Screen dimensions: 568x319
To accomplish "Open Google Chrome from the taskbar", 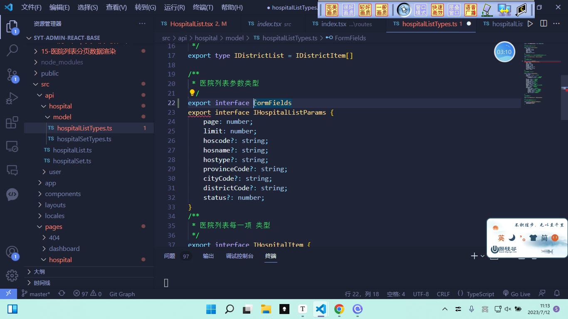I will click(339, 309).
